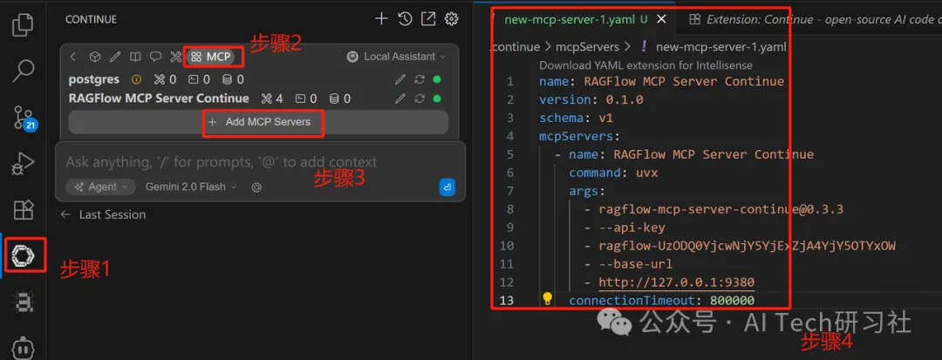Open the Search view in activity bar
942x360 pixels.
pyautogui.click(x=24, y=71)
